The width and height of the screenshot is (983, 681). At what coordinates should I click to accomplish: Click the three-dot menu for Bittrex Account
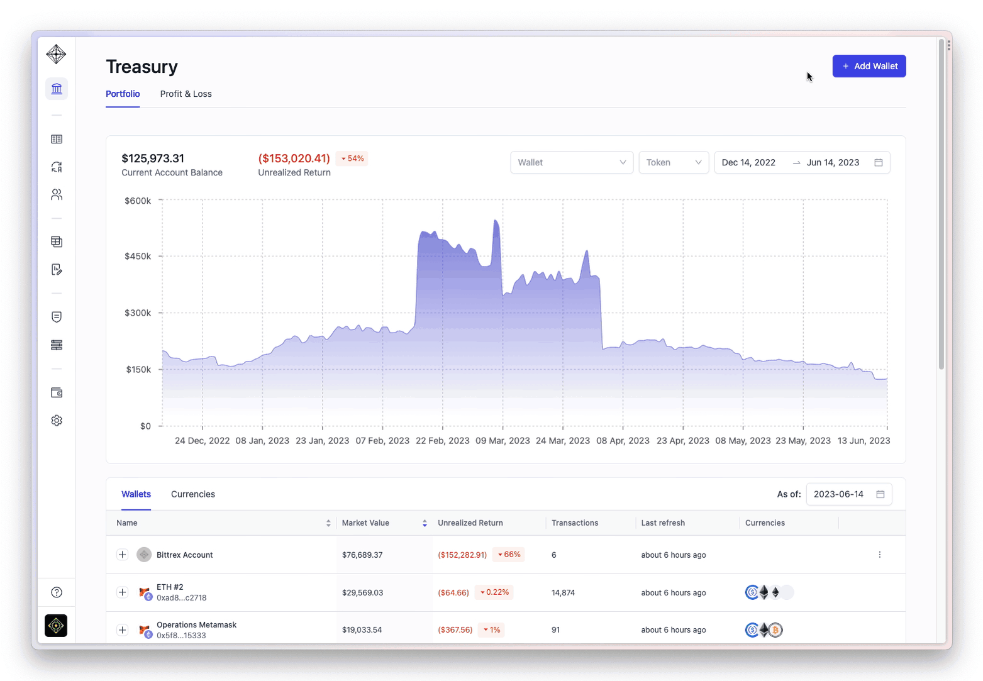click(x=879, y=555)
